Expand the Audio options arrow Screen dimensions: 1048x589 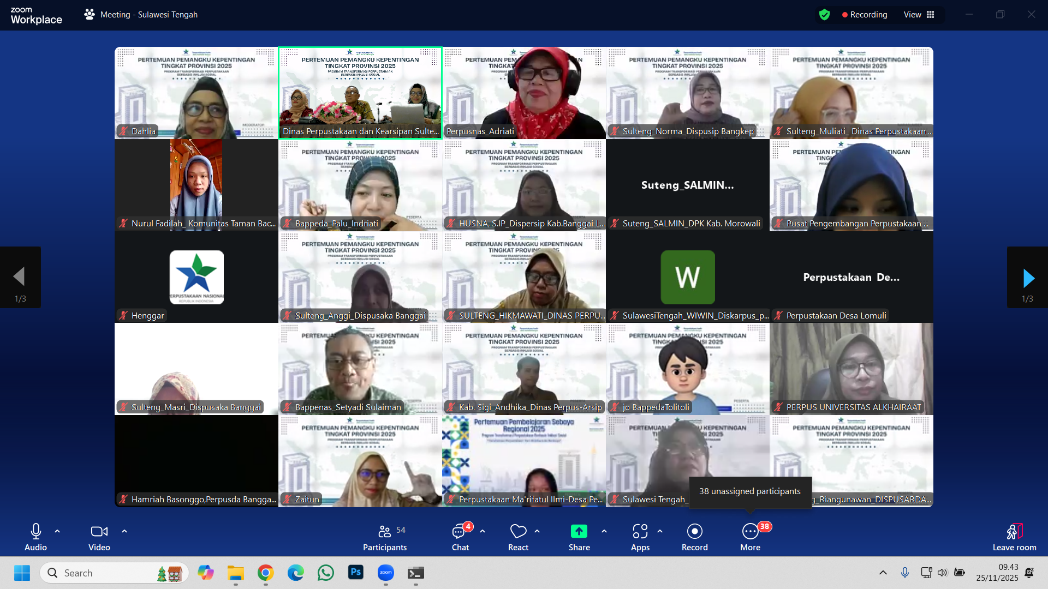(x=57, y=531)
